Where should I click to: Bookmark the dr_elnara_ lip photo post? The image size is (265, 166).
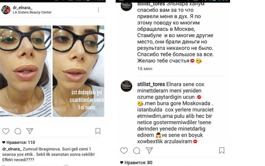(x=98, y=131)
